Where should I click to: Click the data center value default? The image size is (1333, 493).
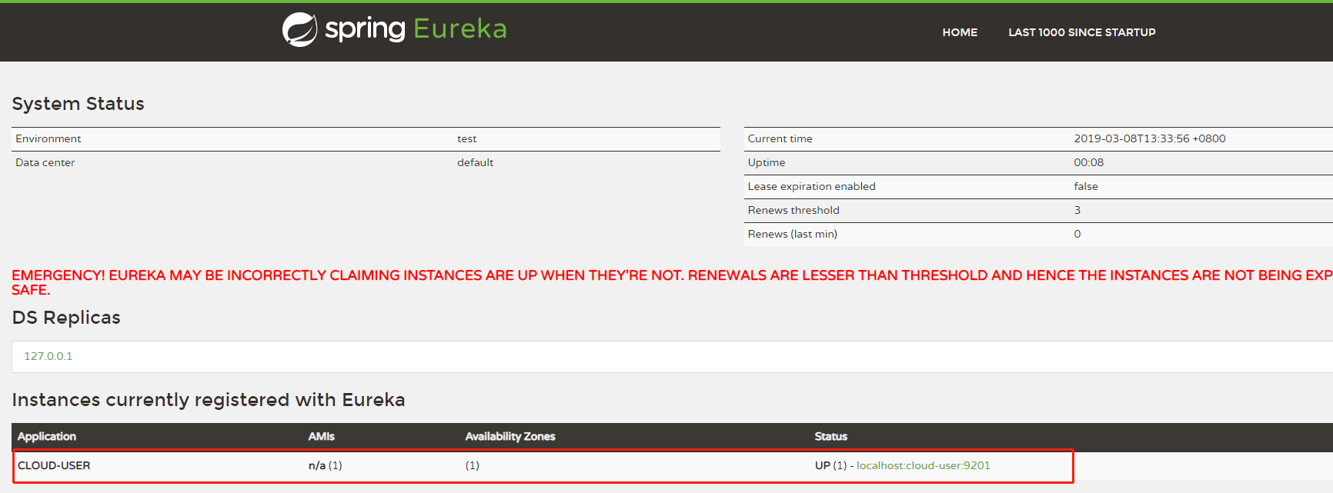475,162
